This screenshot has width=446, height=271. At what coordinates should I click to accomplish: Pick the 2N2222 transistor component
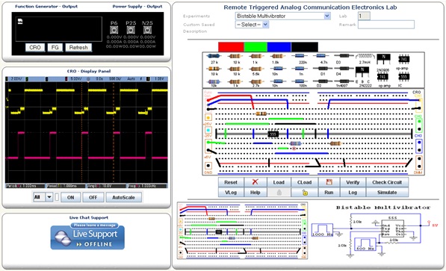362,72
